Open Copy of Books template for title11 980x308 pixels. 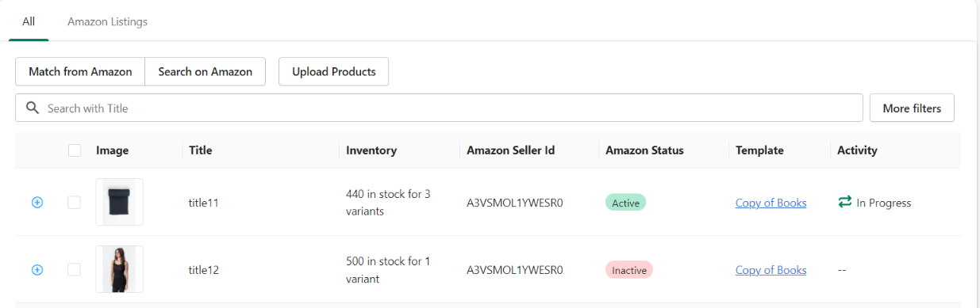pos(771,203)
